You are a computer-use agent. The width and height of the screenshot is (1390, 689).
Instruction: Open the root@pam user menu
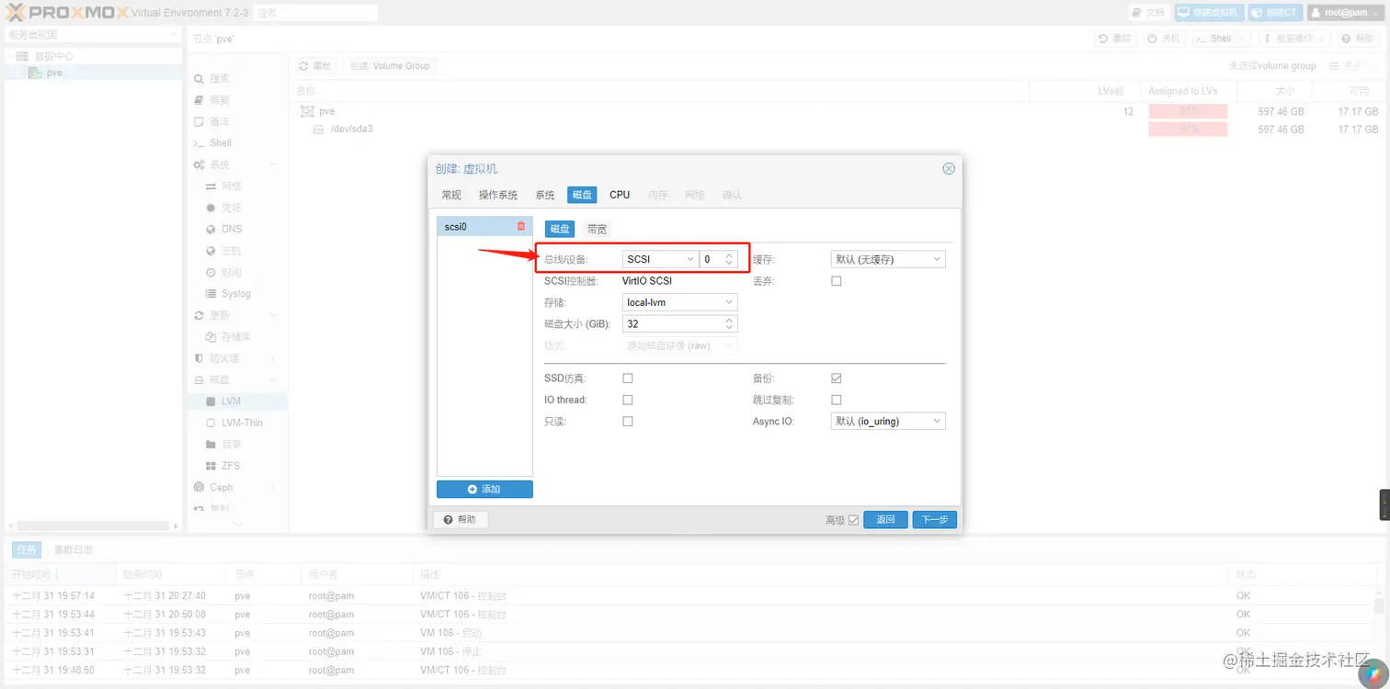[x=1345, y=13]
